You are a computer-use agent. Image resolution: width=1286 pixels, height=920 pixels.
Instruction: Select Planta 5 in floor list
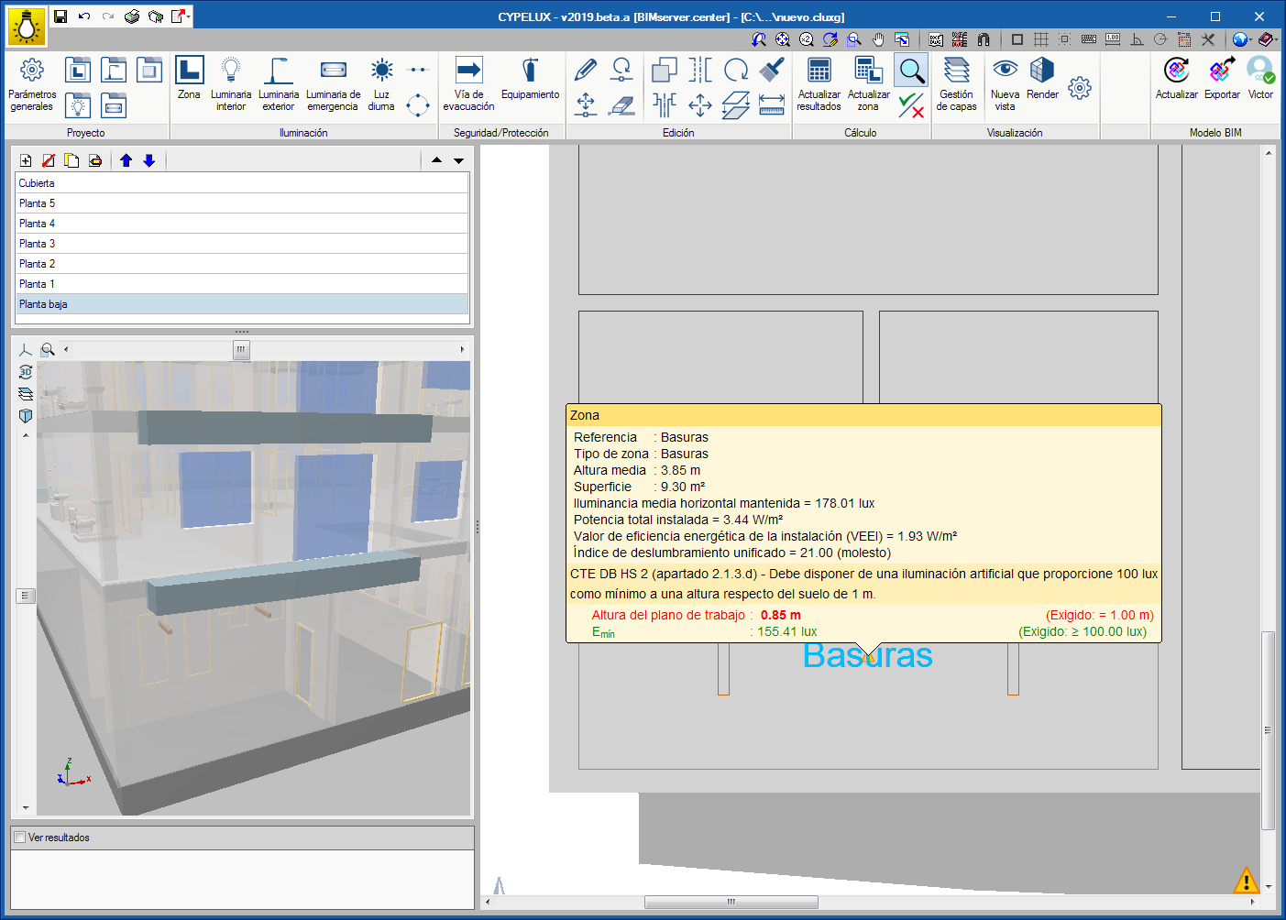coord(242,203)
